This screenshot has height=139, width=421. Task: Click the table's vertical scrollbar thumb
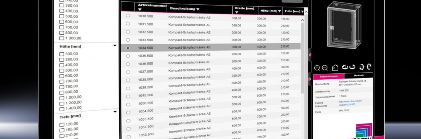tap(302, 58)
